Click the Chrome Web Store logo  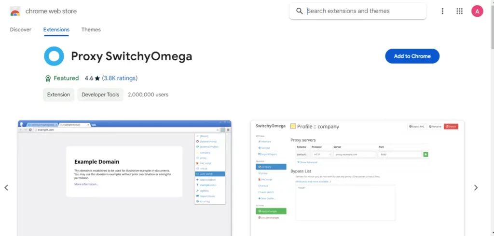15,11
